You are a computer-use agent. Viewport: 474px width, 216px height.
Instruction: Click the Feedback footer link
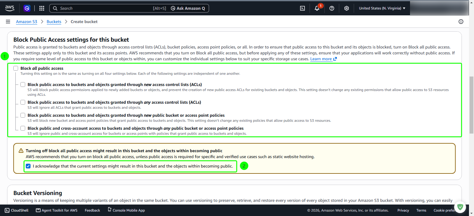pos(92,210)
